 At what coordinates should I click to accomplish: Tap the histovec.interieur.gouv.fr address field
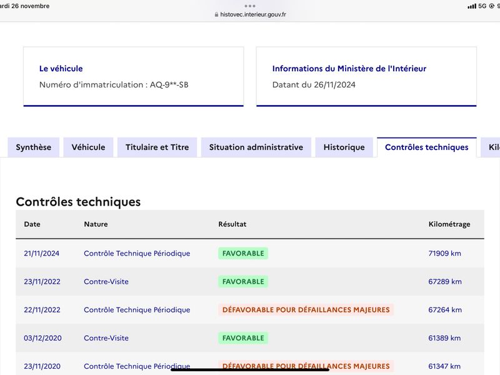(x=250, y=14)
